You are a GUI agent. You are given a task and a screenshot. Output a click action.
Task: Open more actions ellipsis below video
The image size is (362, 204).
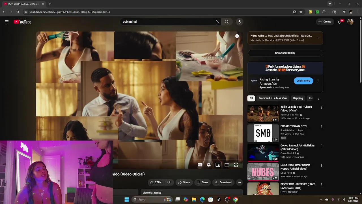240,182
